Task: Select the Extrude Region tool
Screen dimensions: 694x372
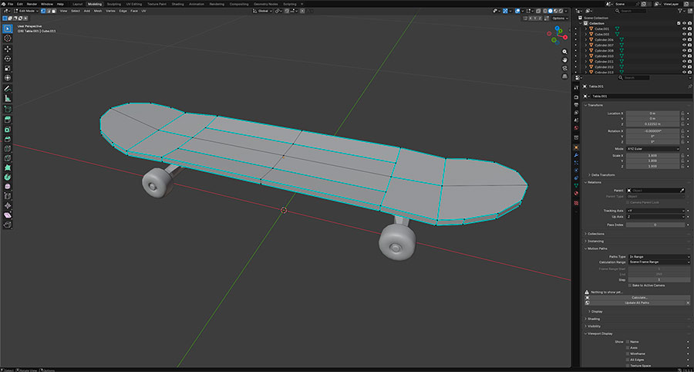Action: point(8,120)
